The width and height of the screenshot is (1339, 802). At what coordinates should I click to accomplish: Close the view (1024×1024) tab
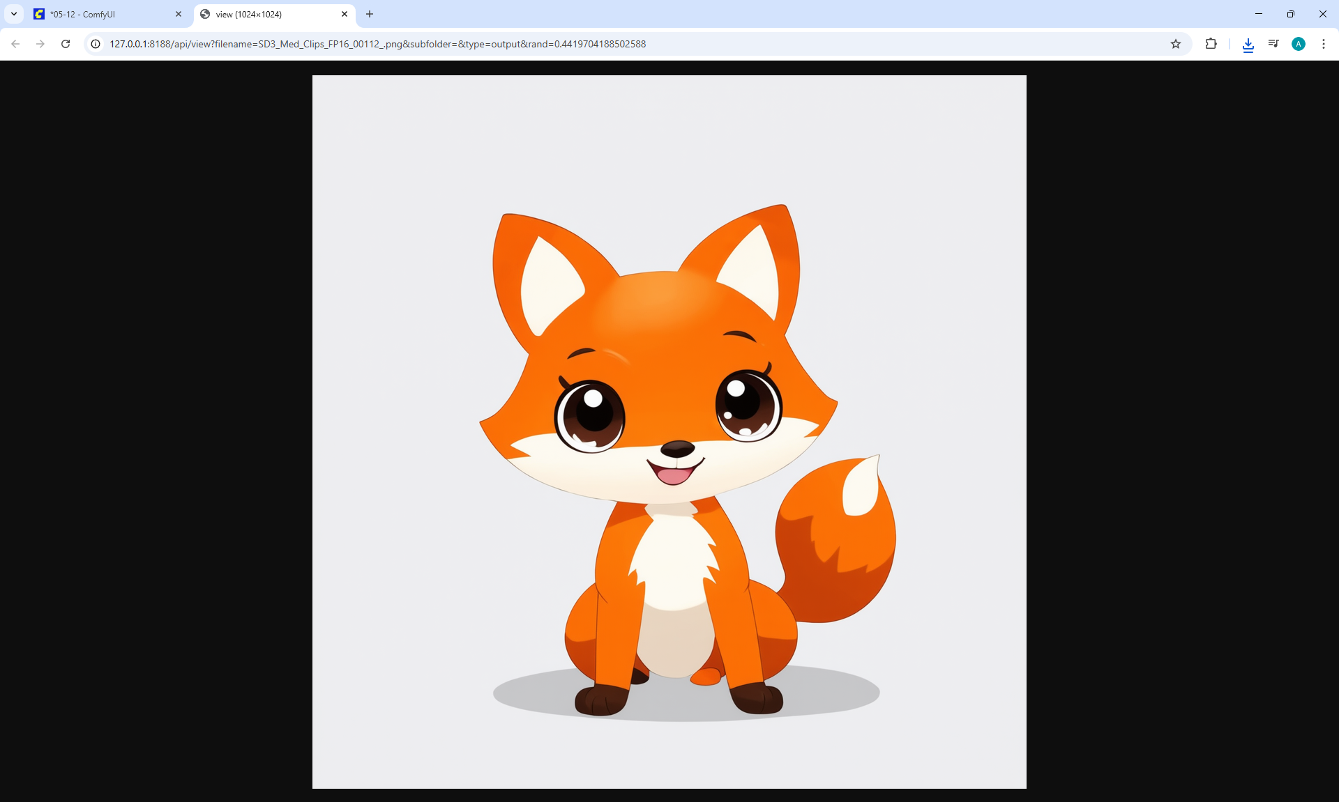345,14
